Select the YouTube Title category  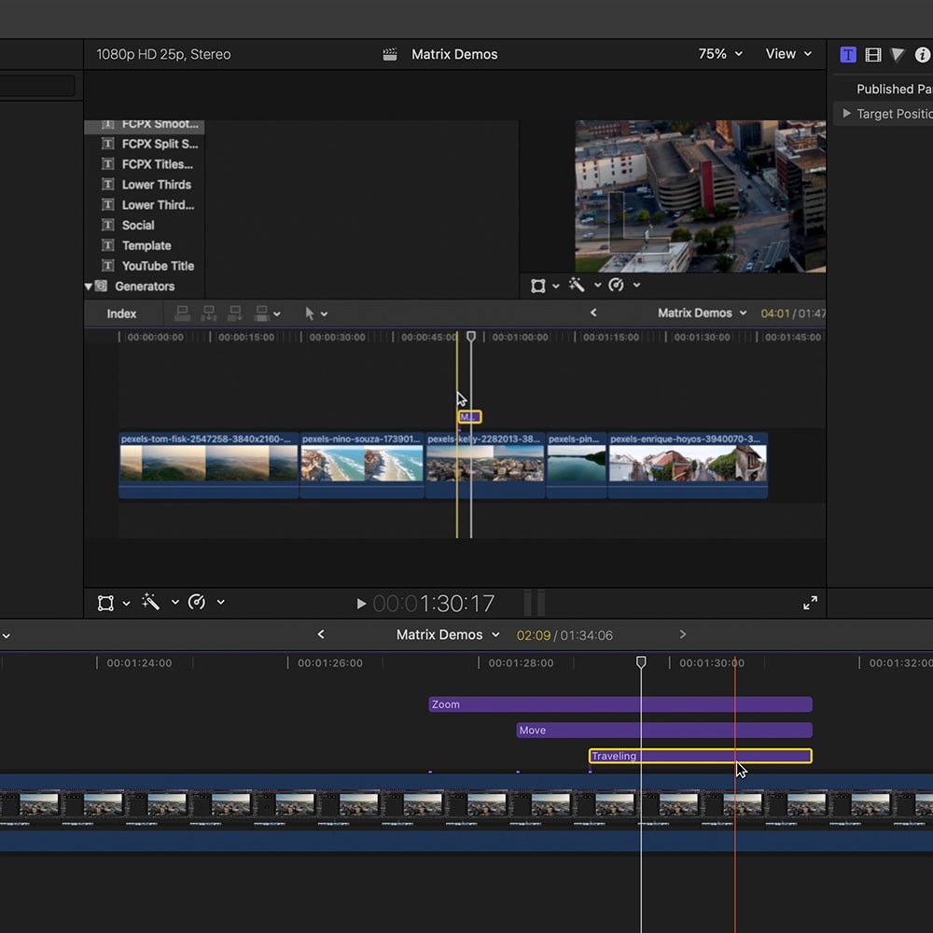pyautogui.click(x=157, y=266)
